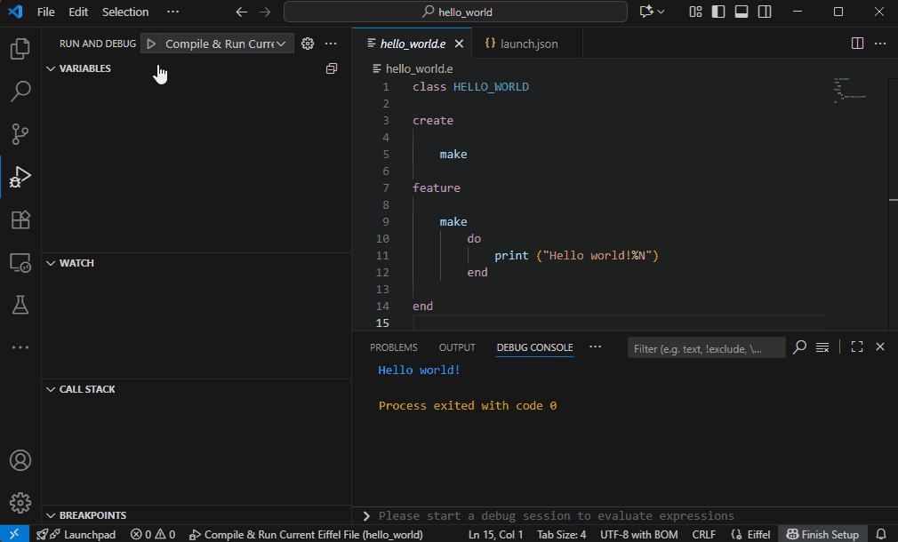The image size is (898, 542).
Task: Toggle the Primary Side Bar visibility
Action: (x=718, y=12)
